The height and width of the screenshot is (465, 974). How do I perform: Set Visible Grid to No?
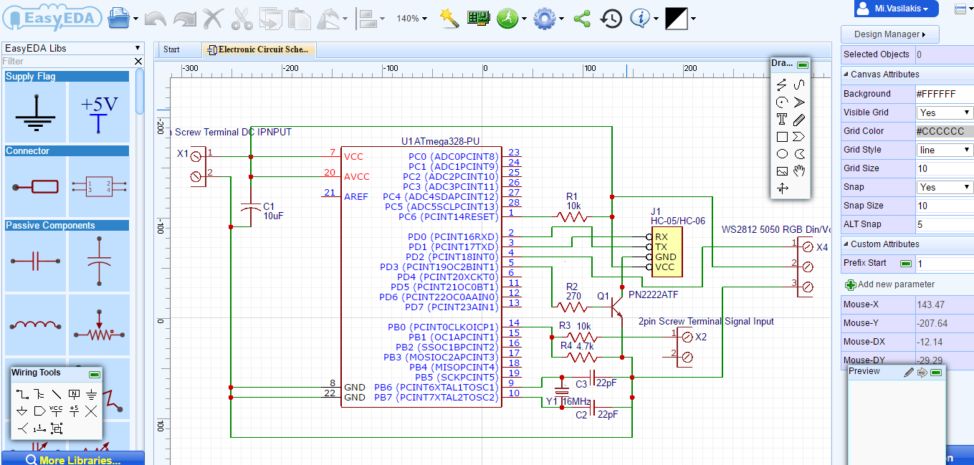[x=945, y=112]
